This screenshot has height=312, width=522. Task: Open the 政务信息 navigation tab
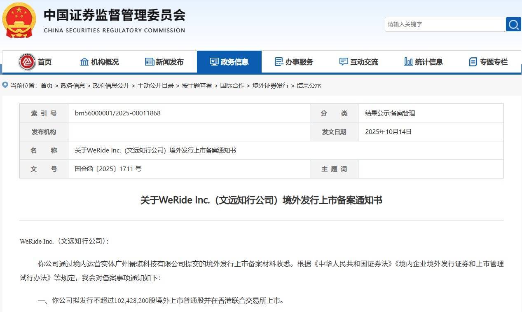[229, 62]
